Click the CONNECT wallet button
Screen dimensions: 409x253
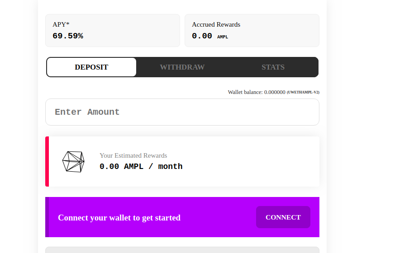(x=283, y=217)
